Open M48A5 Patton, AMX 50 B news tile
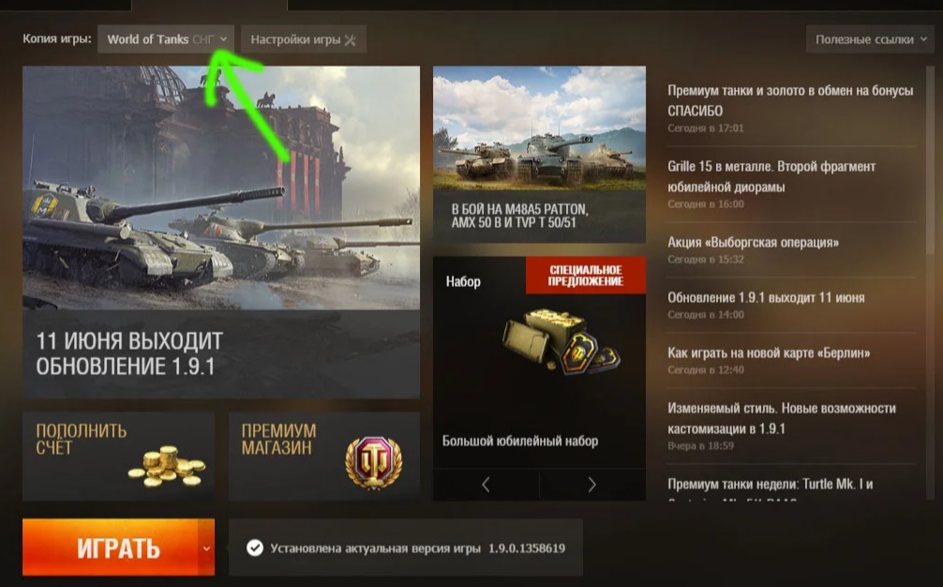 [539, 155]
